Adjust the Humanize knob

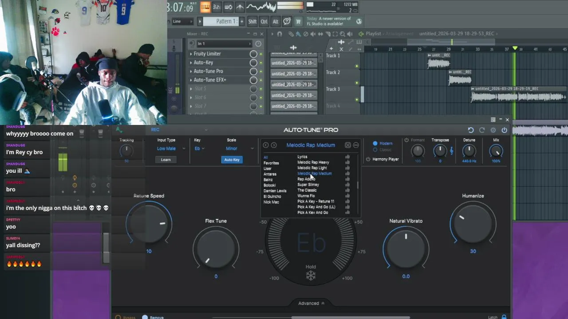click(x=473, y=223)
